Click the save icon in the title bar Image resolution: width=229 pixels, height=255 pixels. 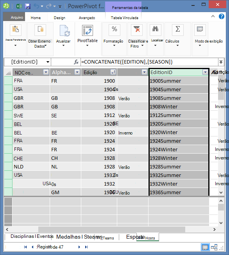click(28, 6)
